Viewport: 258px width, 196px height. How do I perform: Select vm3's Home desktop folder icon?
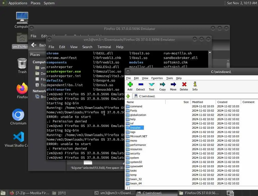click(x=20, y=41)
